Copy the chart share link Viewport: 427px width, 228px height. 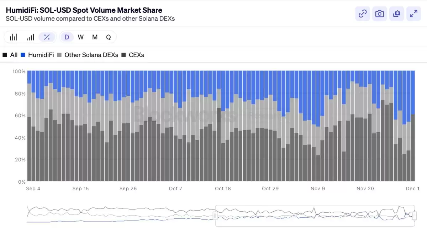tap(362, 14)
